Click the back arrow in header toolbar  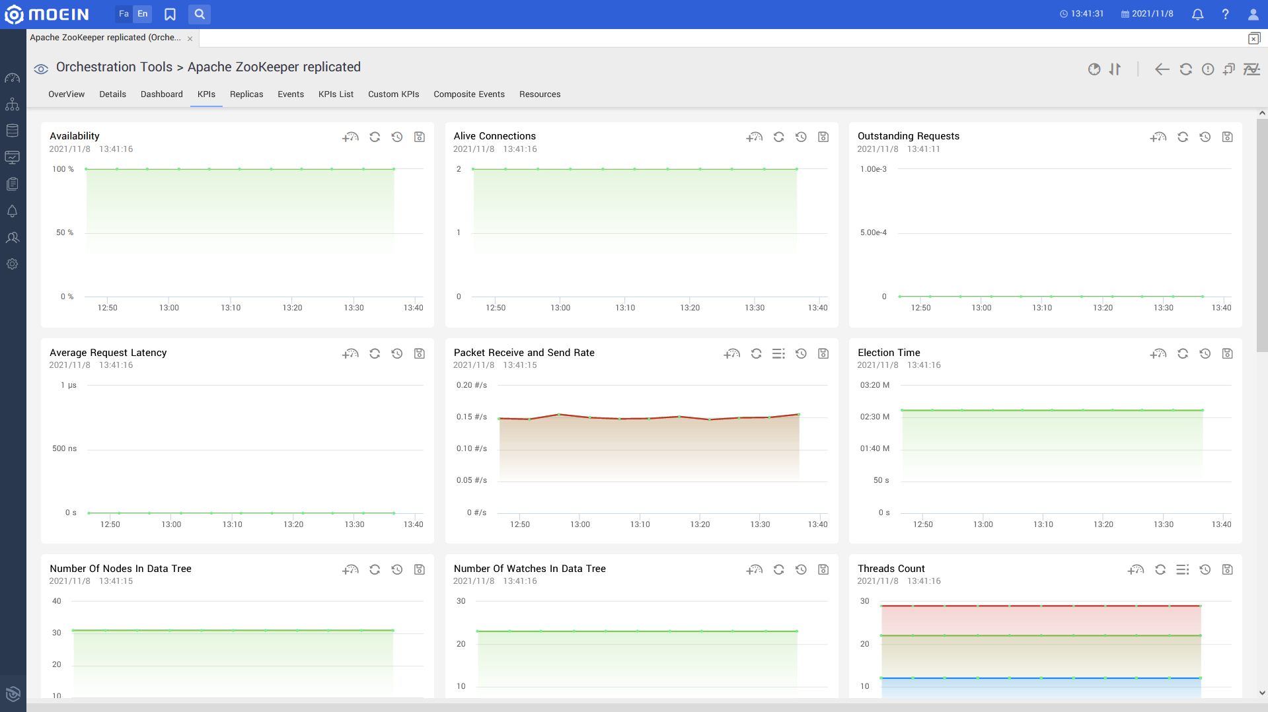1162,69
